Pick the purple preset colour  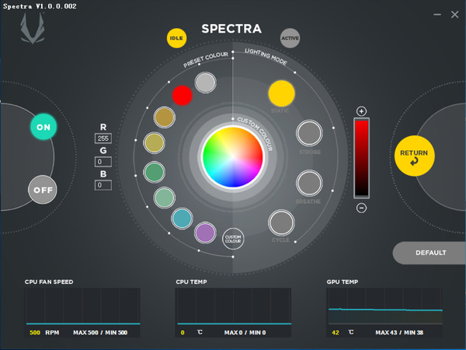(205, 233)
